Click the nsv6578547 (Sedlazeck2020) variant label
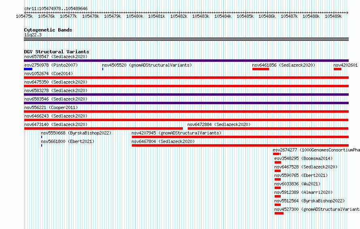Image resolution: width=360 pixels, height=229 pixels. pyautogui.click(x=56, y=57)
